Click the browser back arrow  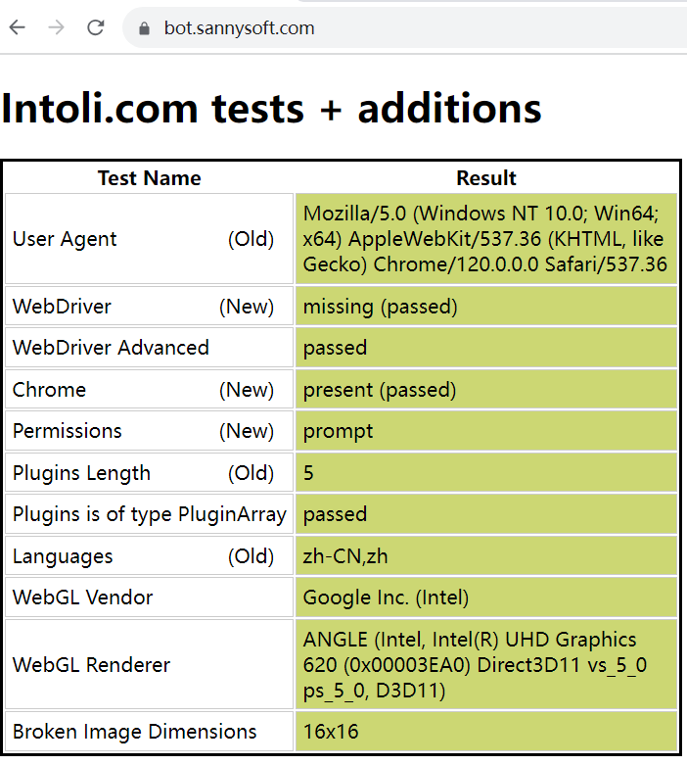pos(17,27)
